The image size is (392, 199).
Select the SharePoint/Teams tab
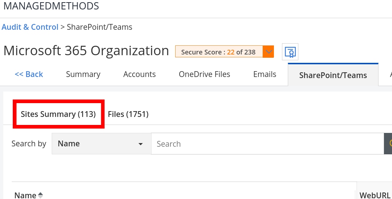(333, 75)
